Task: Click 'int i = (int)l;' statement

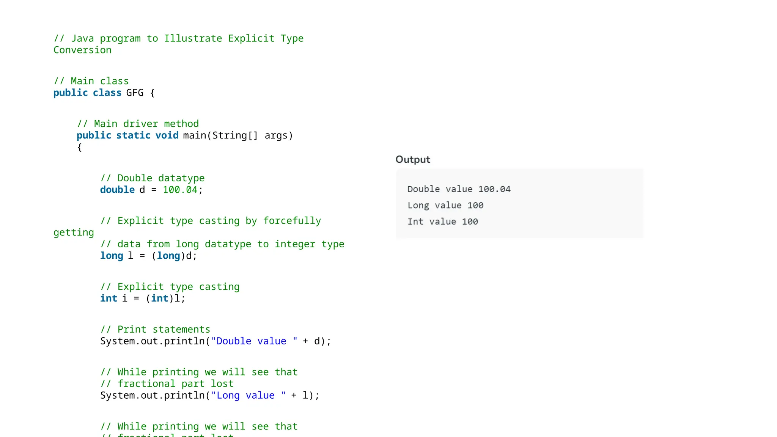Action: [x=143, y=299]
